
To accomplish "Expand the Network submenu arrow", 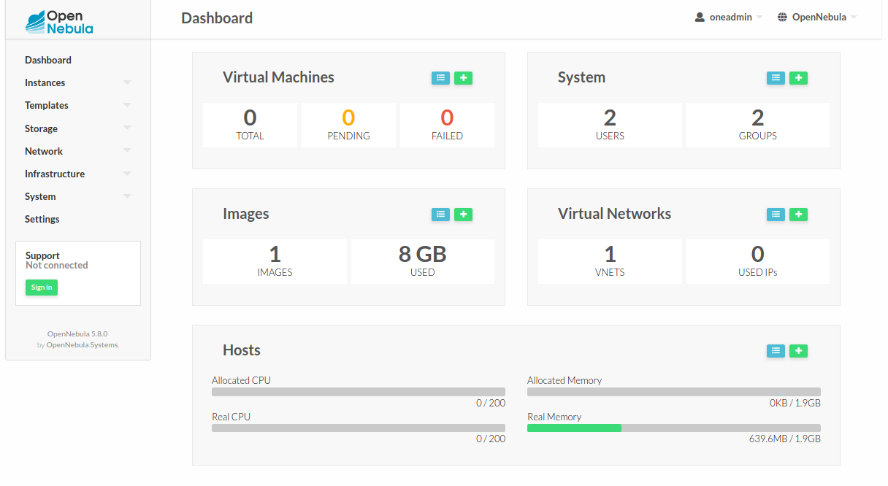I will click(127, 151).
